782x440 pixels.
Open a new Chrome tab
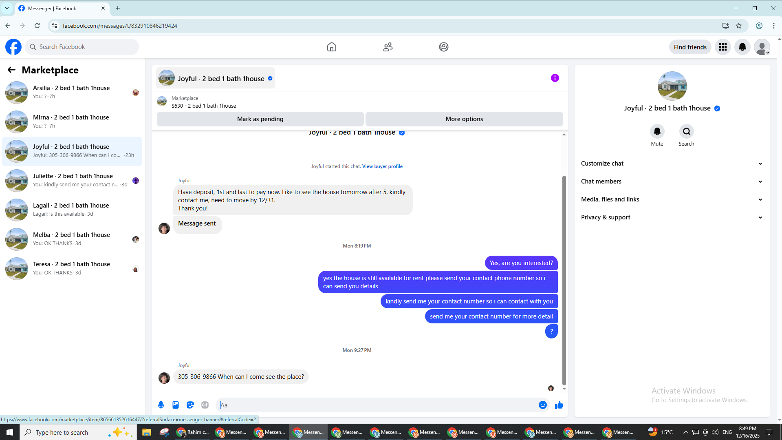[x=118, y=8]
